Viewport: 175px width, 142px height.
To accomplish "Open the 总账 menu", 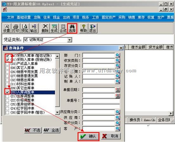I will coord(37,17).
